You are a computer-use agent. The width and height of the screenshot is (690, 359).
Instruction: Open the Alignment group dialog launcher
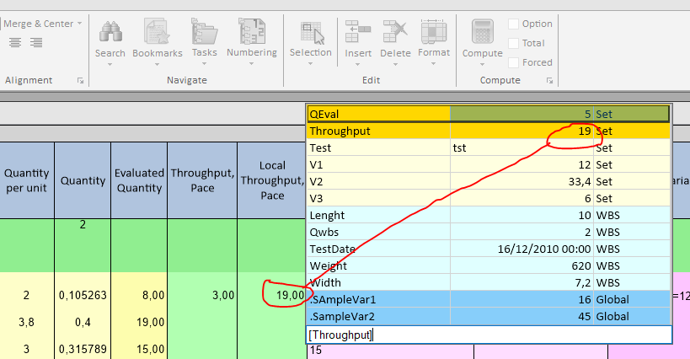pyautogui.click(x=80, y=81)
